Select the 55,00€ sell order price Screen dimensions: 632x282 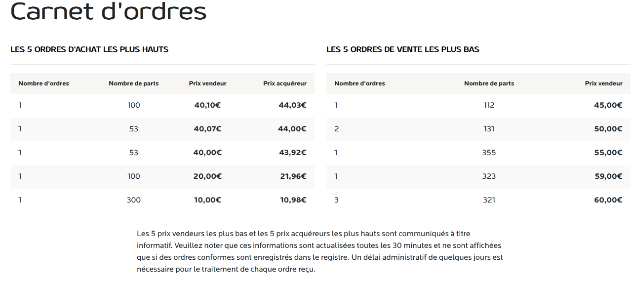[x=608, y=153]
